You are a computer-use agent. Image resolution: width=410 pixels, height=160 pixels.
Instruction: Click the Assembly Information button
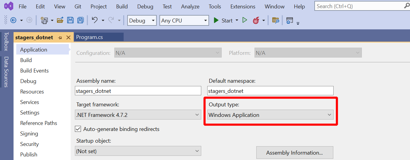(294, 153)
